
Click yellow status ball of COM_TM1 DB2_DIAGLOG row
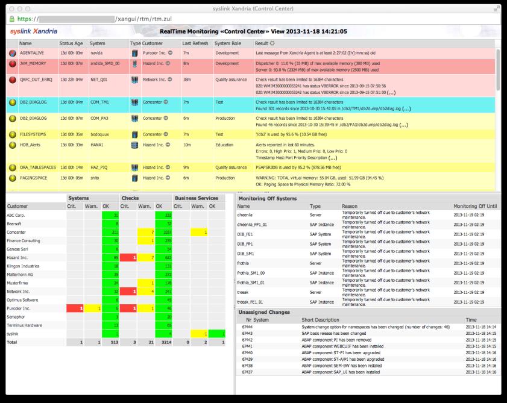(x=13, y=102)
